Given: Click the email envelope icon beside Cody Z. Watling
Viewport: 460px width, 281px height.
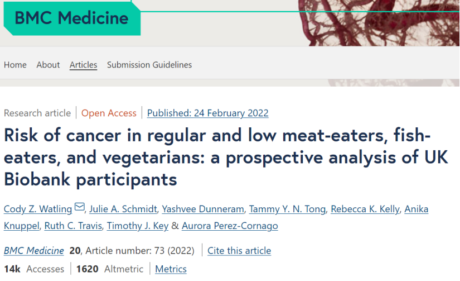Looking at the screenshot, I should coord(79,208).
